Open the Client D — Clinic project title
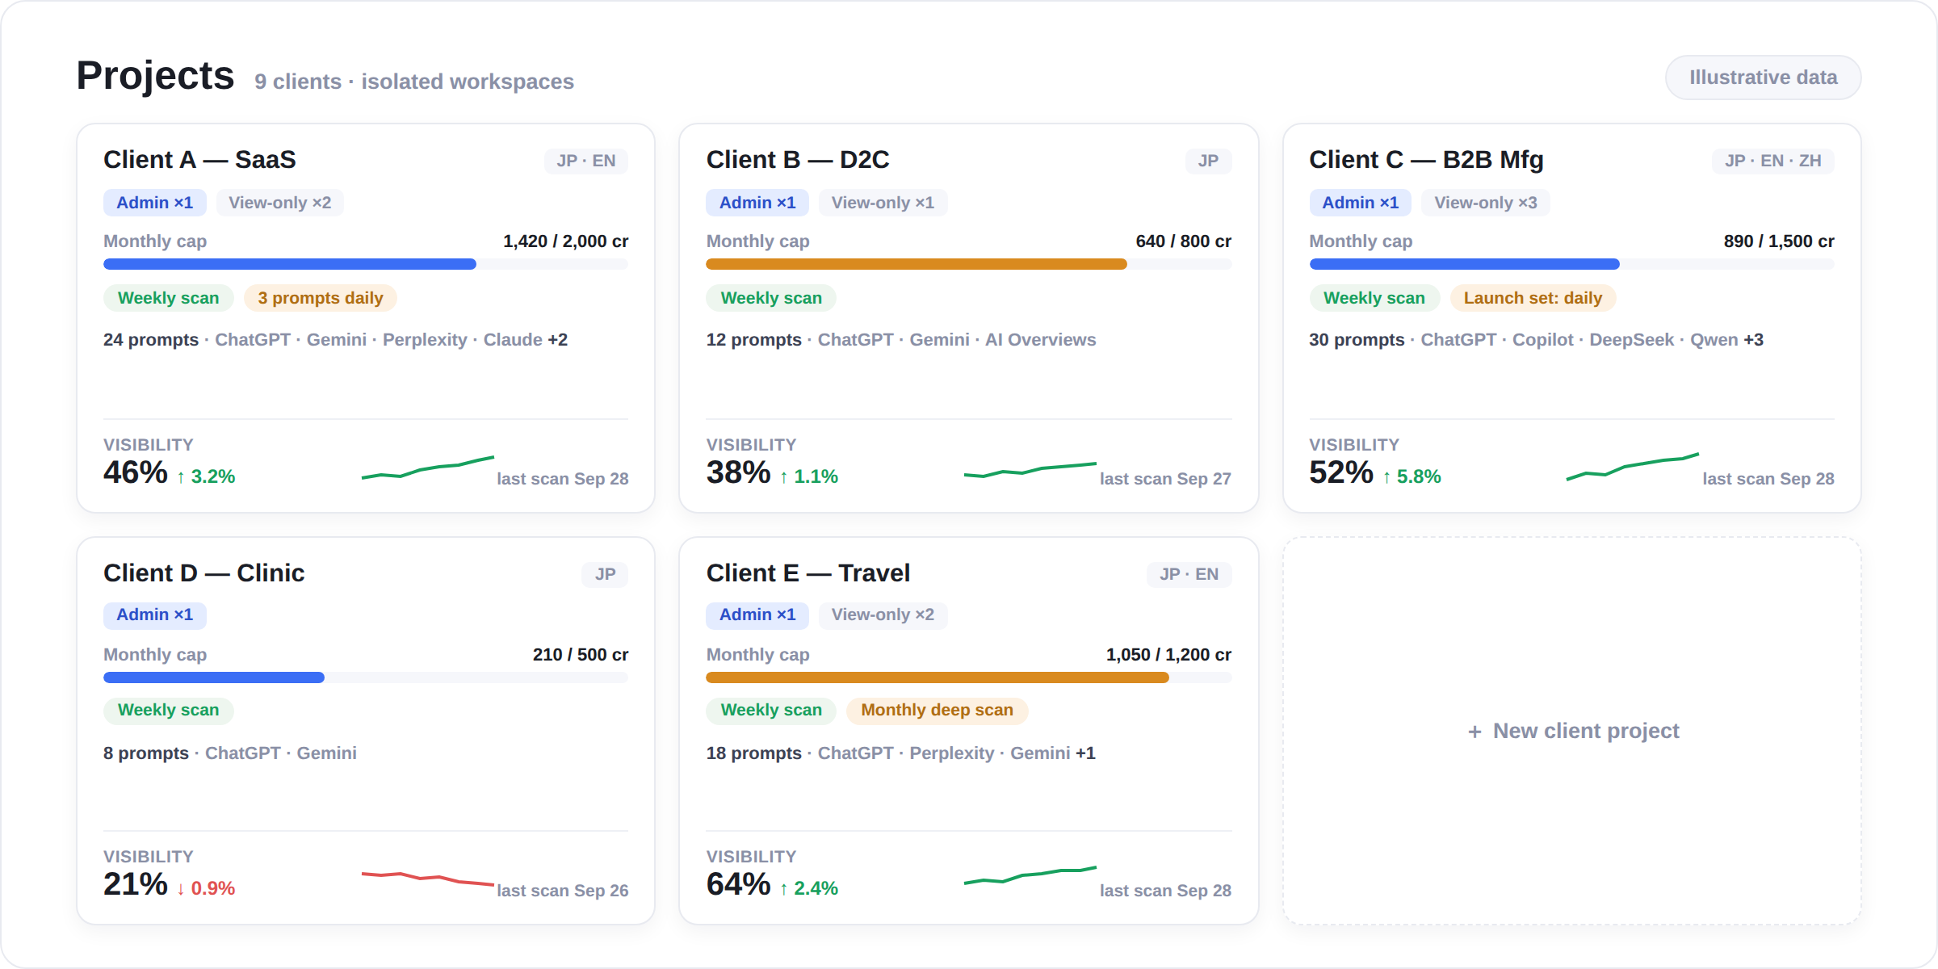 pyautogui.click(x=203, y=573)
